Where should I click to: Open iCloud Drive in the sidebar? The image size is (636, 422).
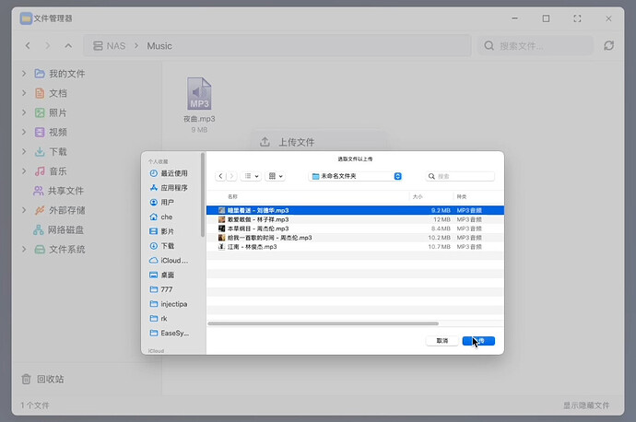(x=173, y=261)
